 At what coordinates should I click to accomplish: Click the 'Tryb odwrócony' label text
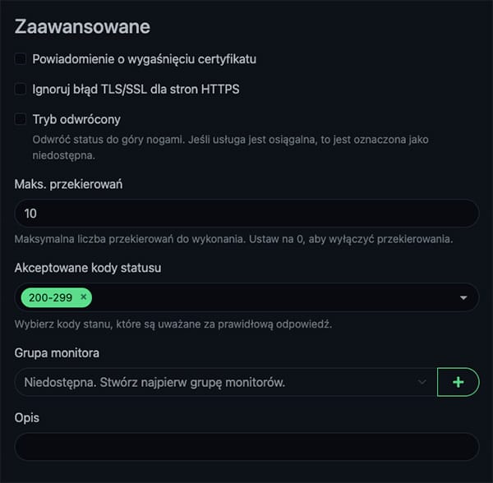pyautogui.click(x=76, y=119)
